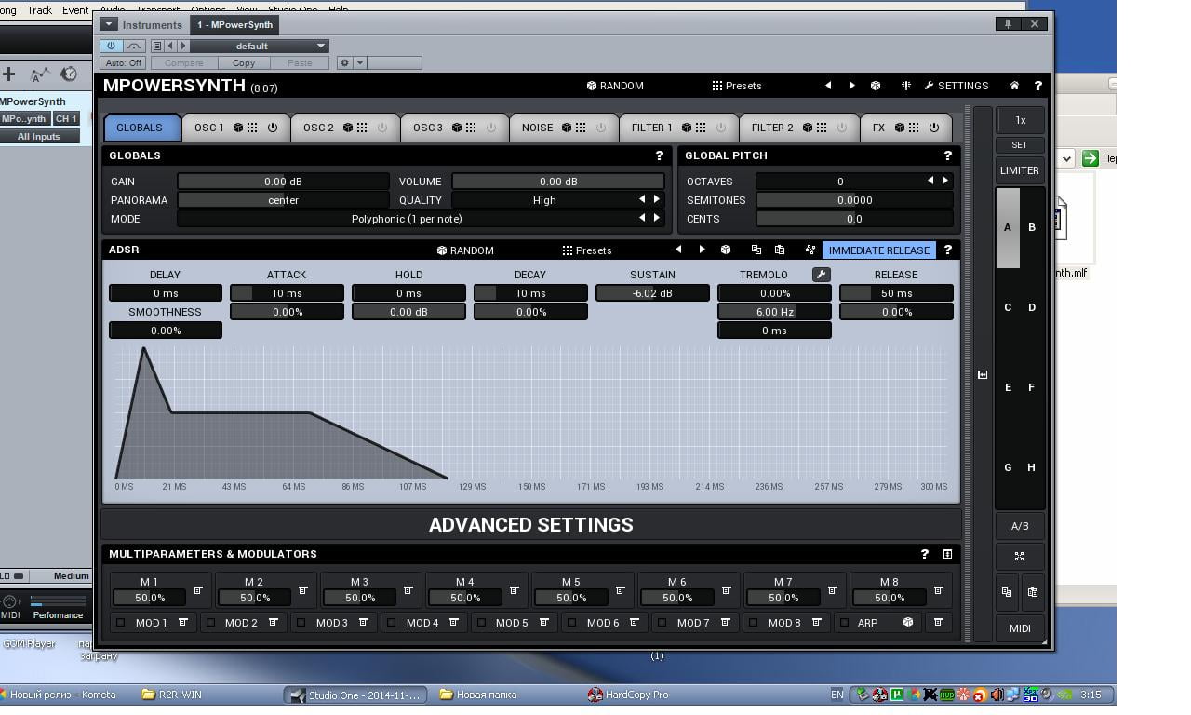
Task: Load previous preset with header left arrow
Action: (828, 86)
